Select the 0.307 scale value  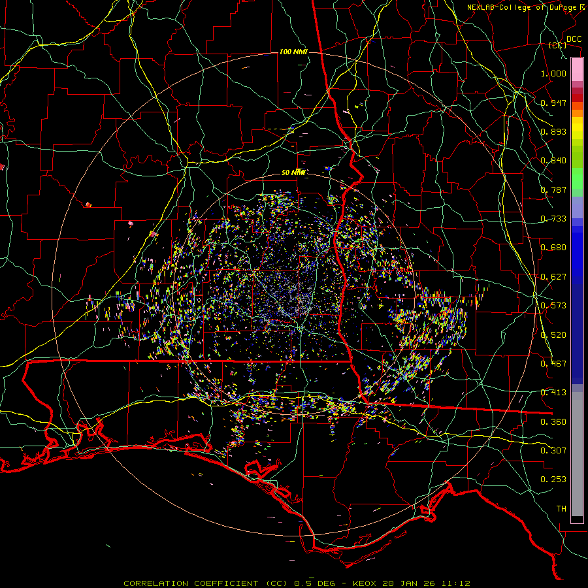point(553,450)
